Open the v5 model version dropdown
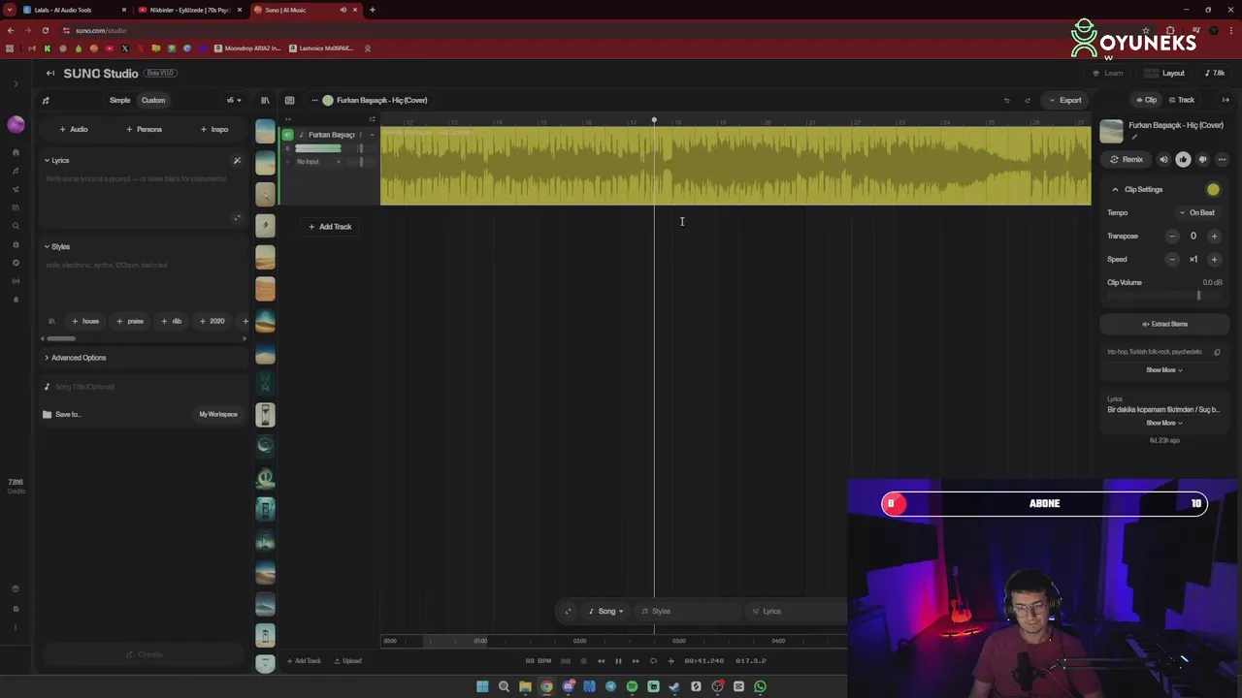Screen dimensions: 1242x698 [x=234, y=100]
